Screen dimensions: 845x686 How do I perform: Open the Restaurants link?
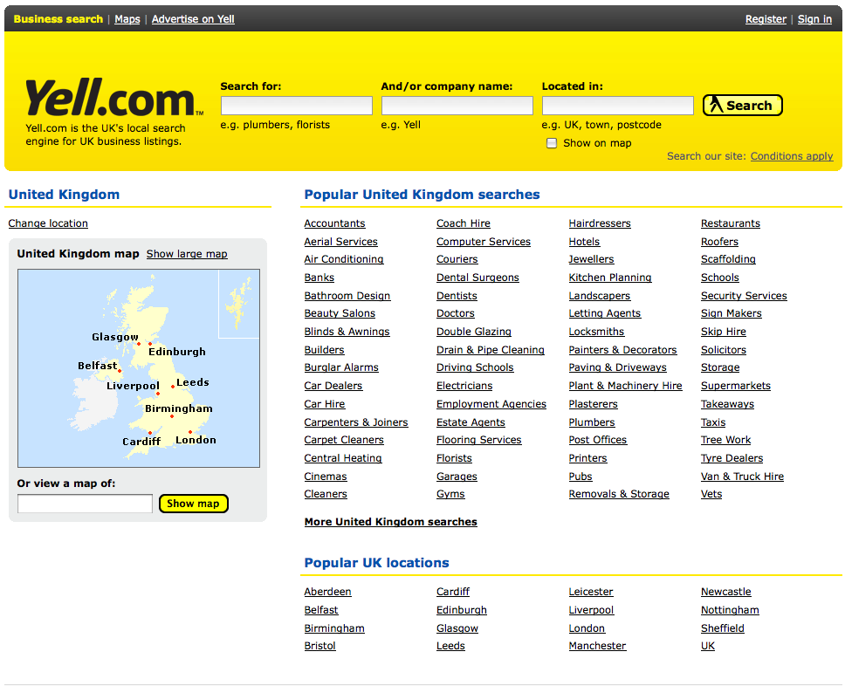(731, 223)
